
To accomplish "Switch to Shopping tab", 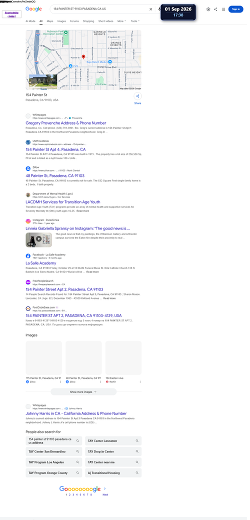I will (x=88, y=21).
